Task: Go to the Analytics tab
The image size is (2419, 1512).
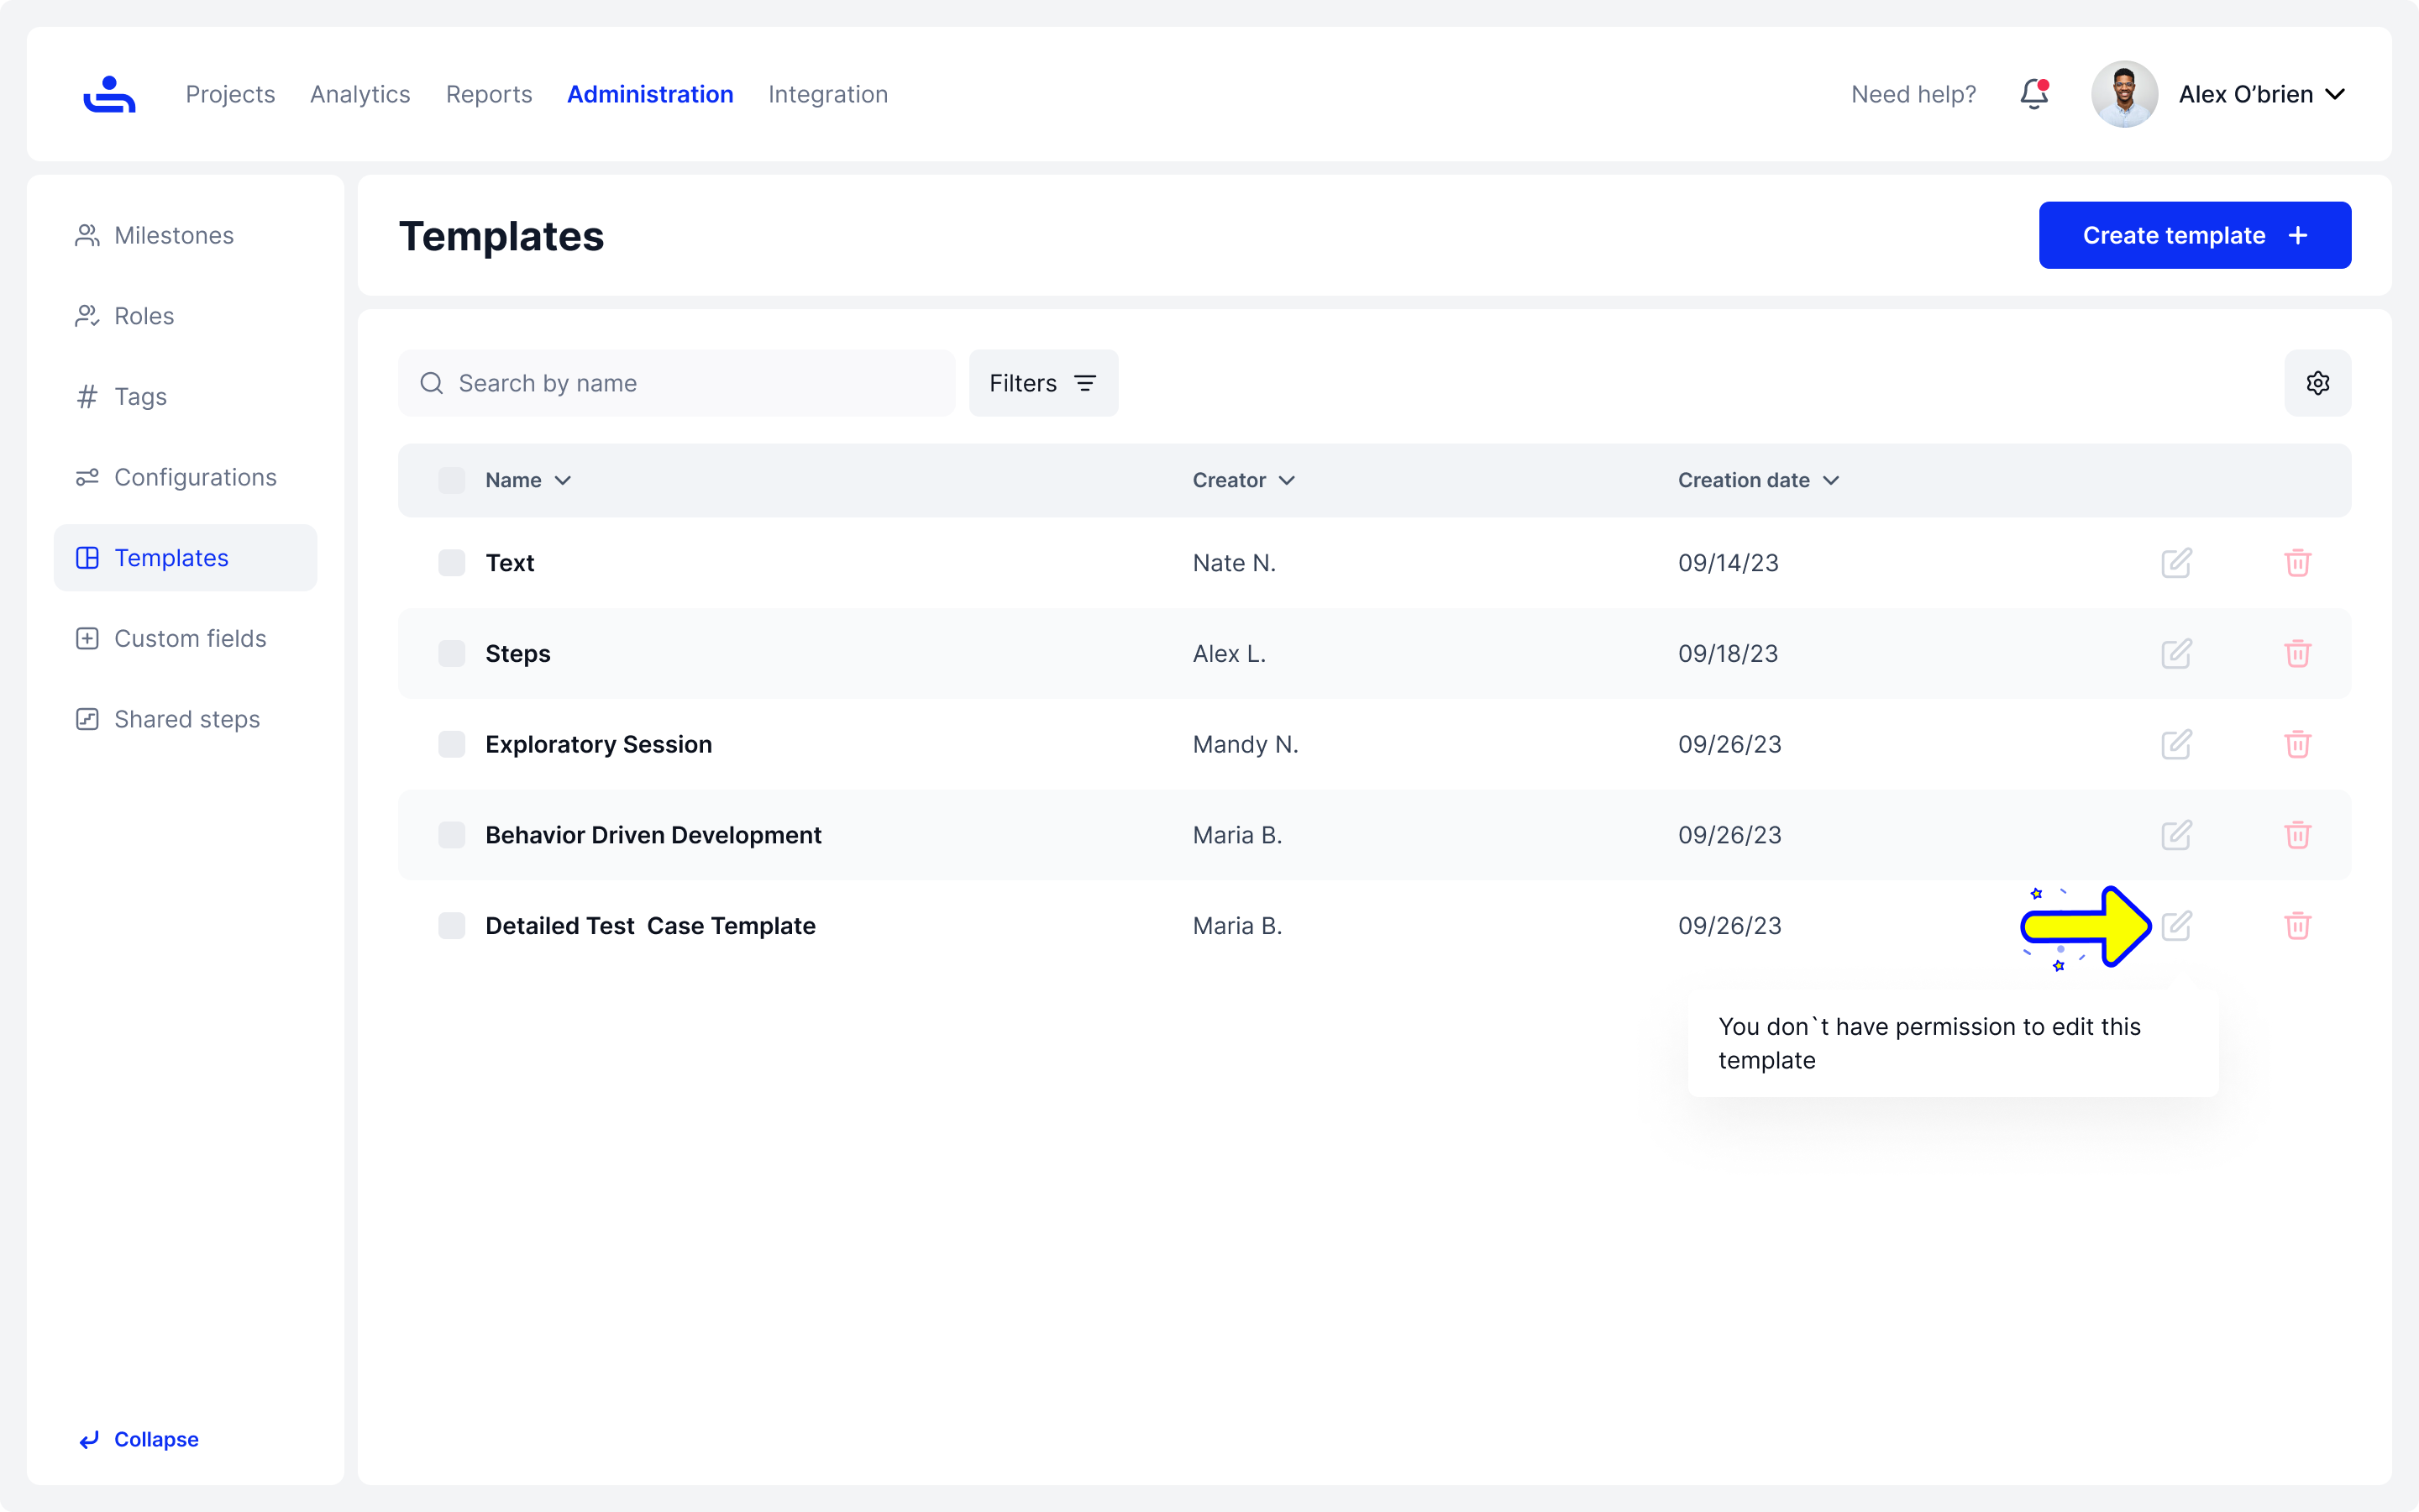Action: (359, 94)
